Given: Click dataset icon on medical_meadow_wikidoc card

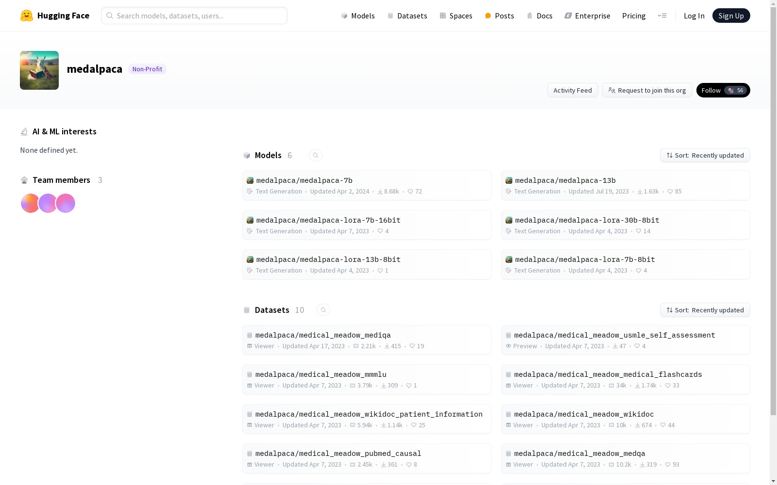Looking at the screenshot, I should click(x=508, y=414).
